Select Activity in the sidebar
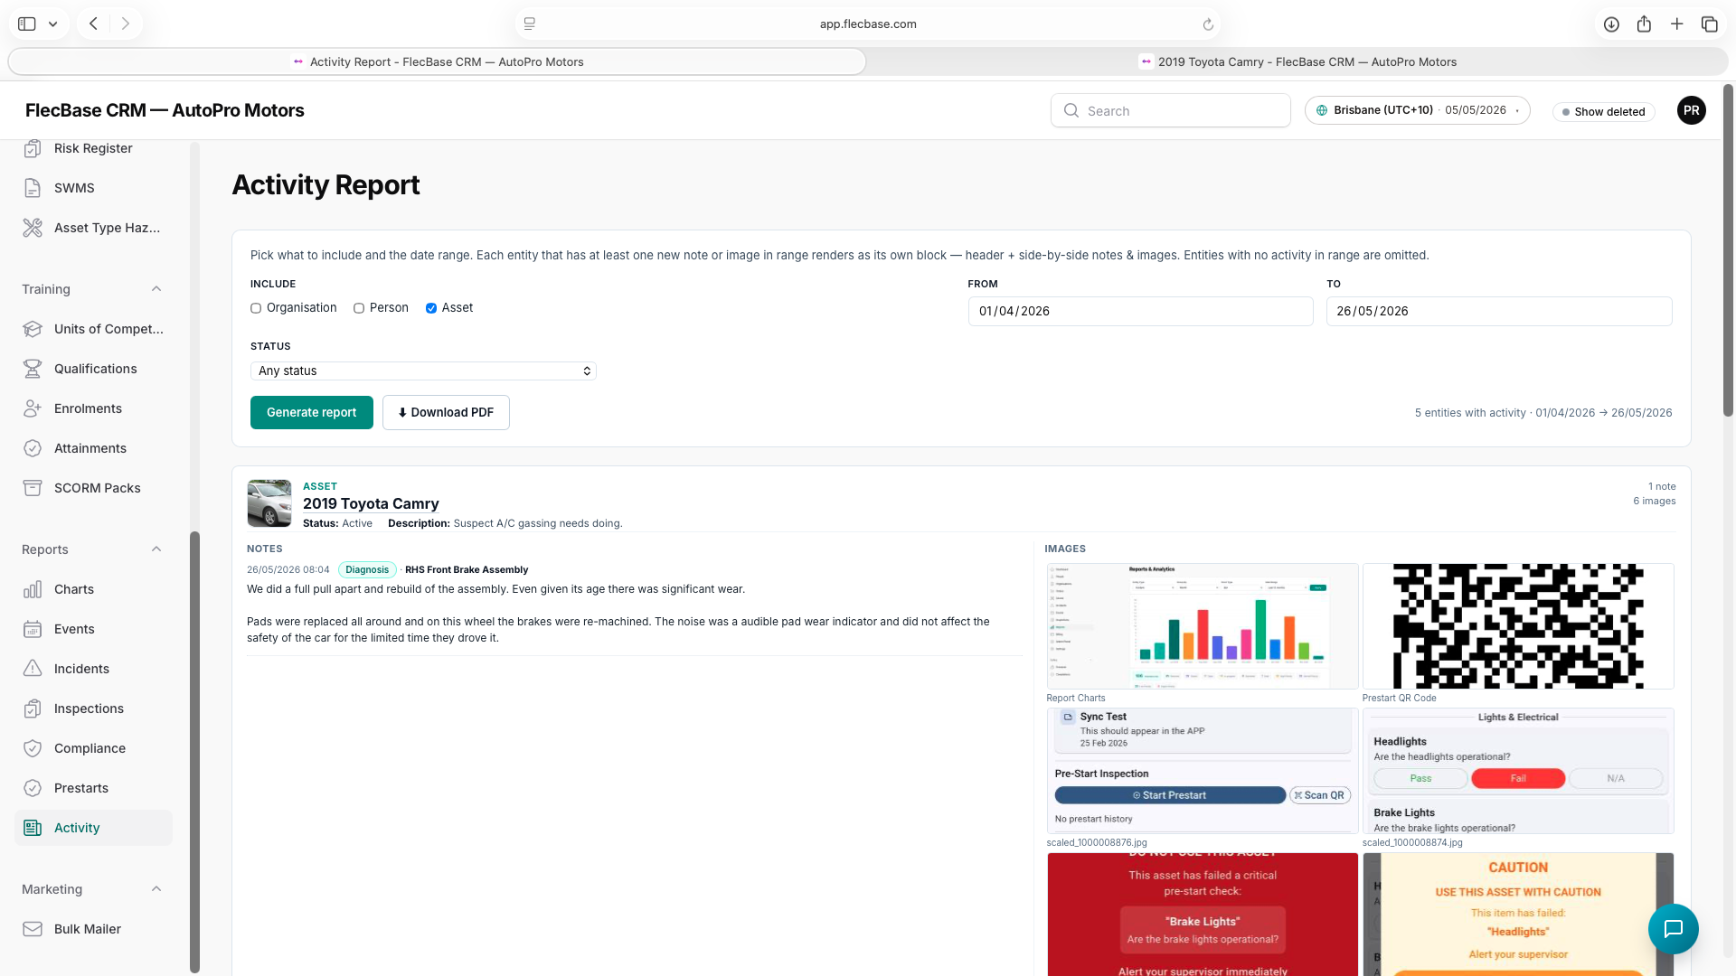 [x=93, y=828]
